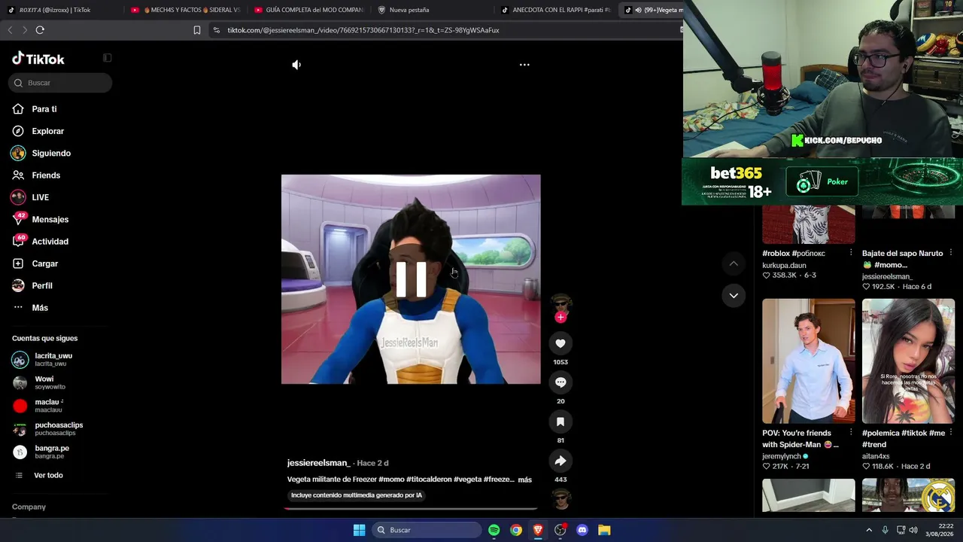Switch to ANECDOTA CON EL RAPPI tab
This screenshot has width=963, height=542.
tap(555, 10)
